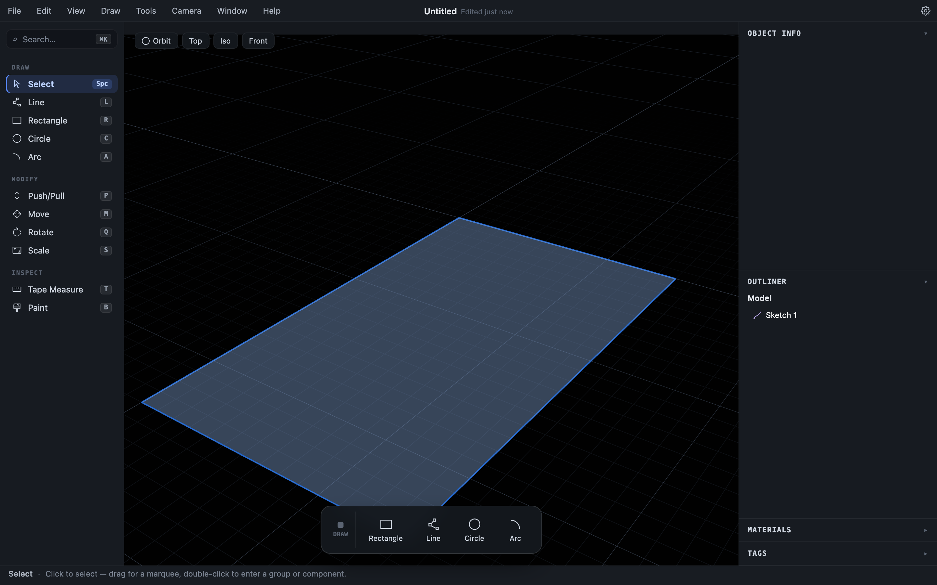Screen dimensions: 937x585
Task: Expand the Materials panel
Action: 926,530
